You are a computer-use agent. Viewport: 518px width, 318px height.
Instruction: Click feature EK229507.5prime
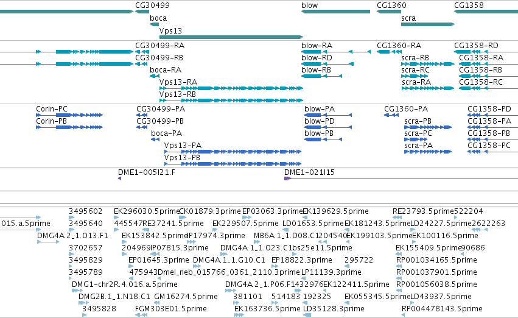[215, 230]
